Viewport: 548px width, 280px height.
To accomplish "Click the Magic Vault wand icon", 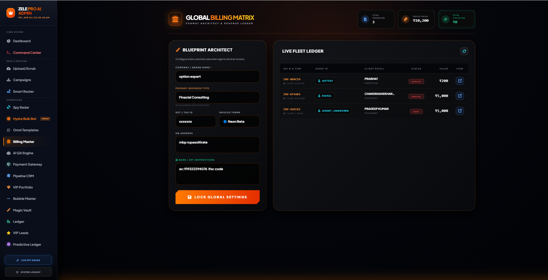I will pos(9,210).
